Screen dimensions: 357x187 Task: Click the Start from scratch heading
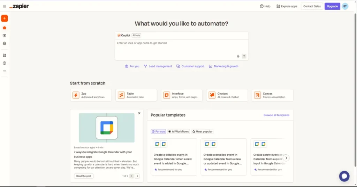click(x=88, y=83)
